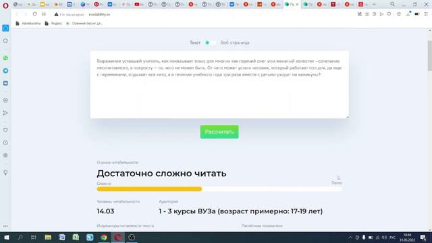Send page to My Flow toolbar icon
The width and height of the screenshot is (432, 243).
pyautogui.click(x=381, y=14)
